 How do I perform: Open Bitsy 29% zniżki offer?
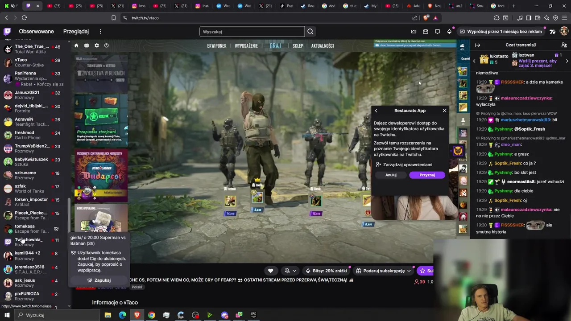(326, 271)
